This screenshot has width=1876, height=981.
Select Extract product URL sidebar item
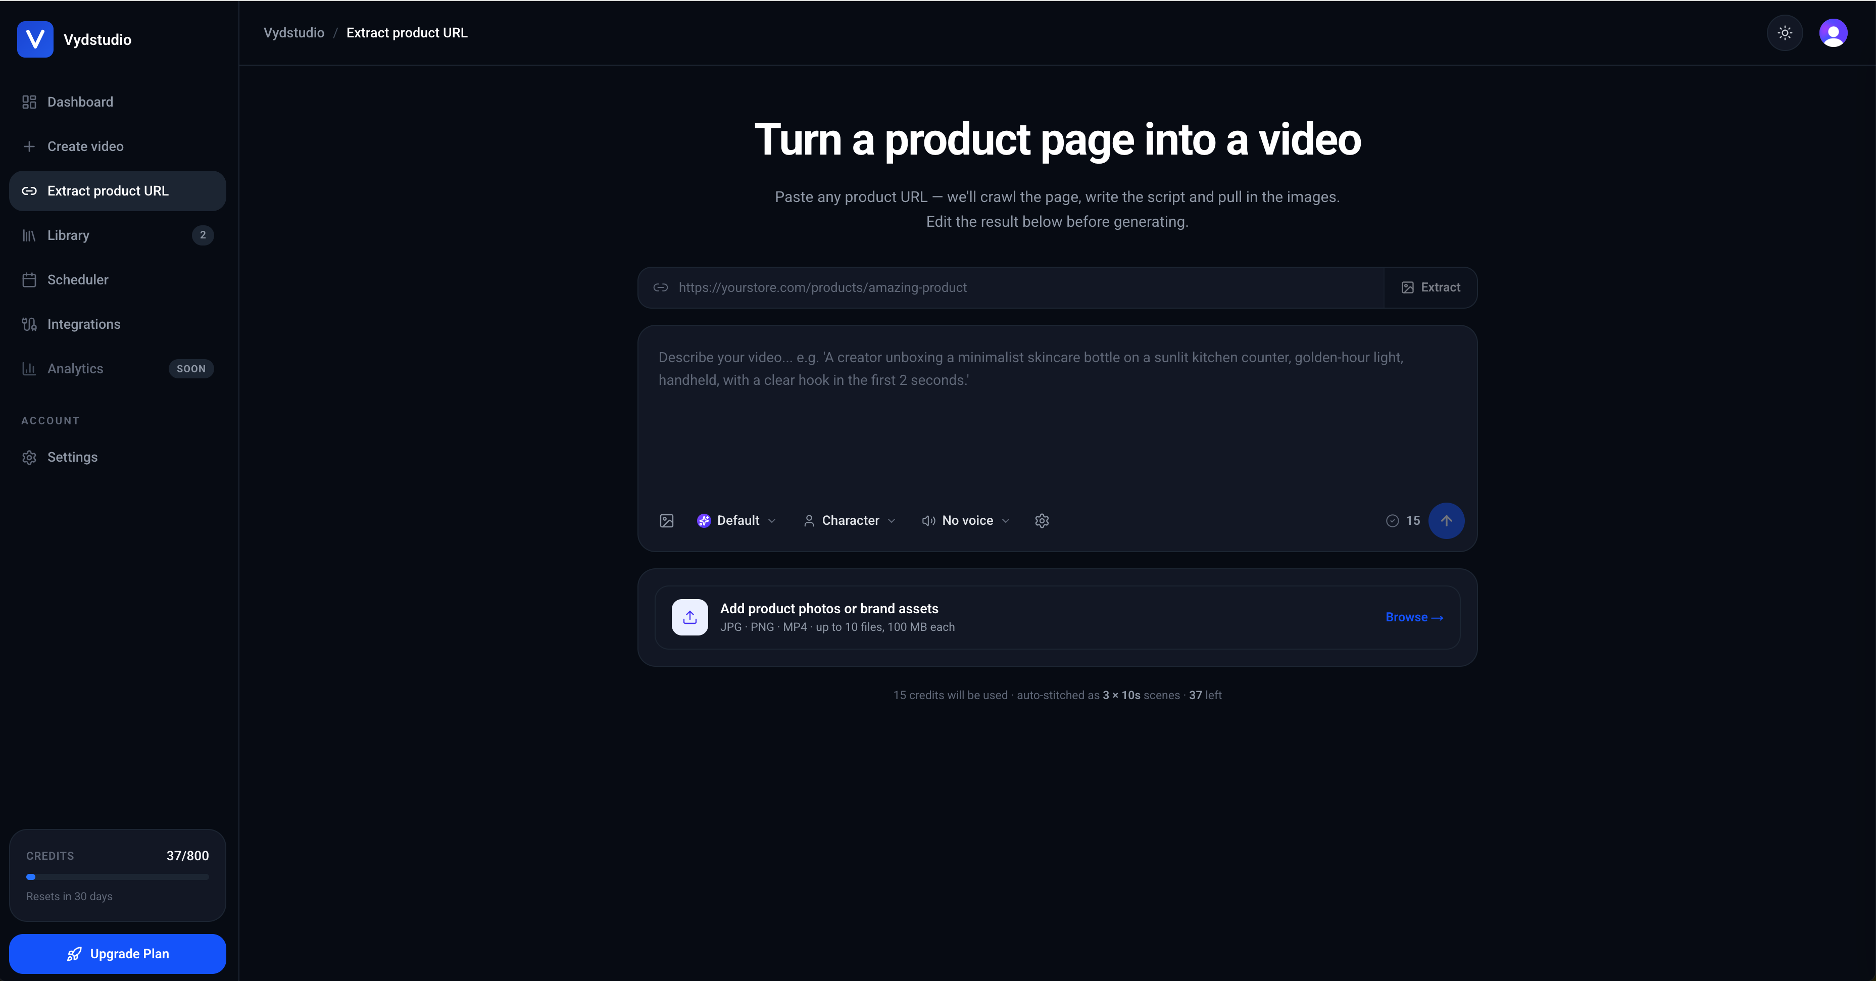(x=117, y=191)
